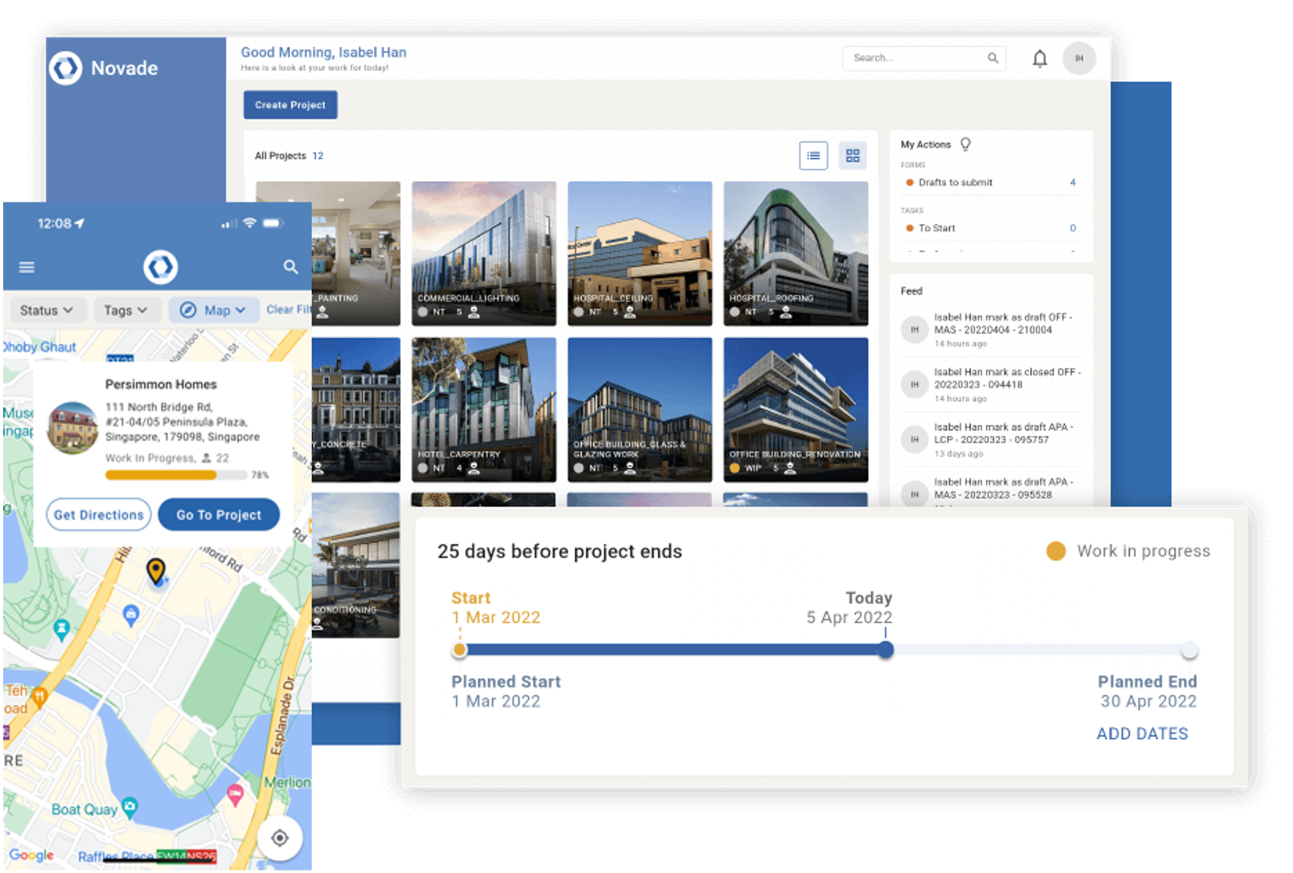1293x873 pixels.
Task: Click the ADD DATES link
Action: (x=1142, y=733)
